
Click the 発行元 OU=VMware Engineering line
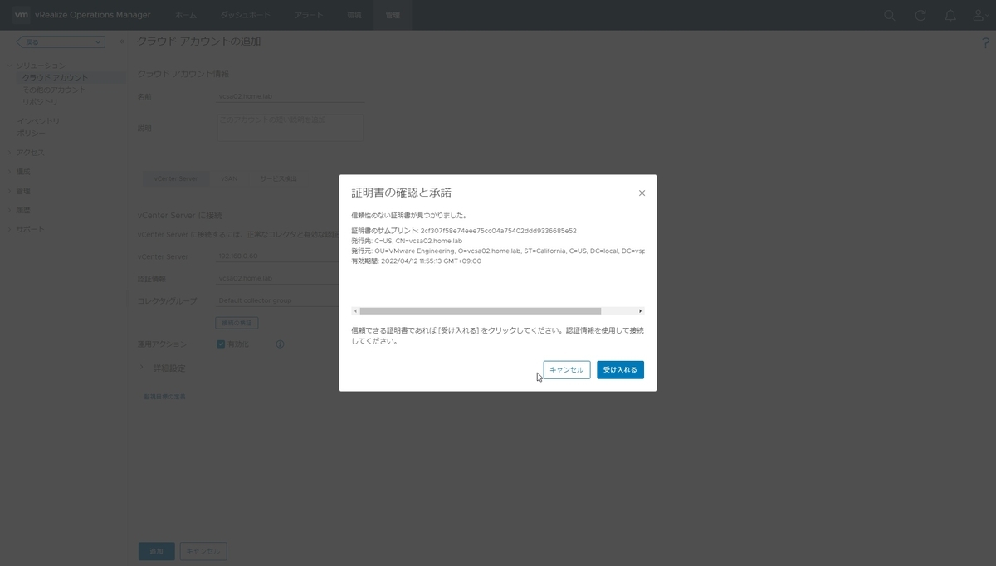pyautogui.click(x=498, y=251)
